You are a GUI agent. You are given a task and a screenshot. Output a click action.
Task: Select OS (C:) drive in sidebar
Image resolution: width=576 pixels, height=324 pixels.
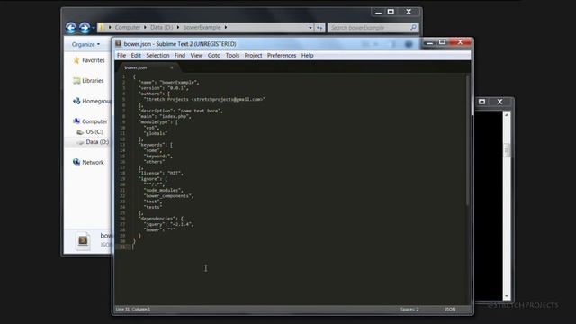pyautogui.click(x=94, y=131)
